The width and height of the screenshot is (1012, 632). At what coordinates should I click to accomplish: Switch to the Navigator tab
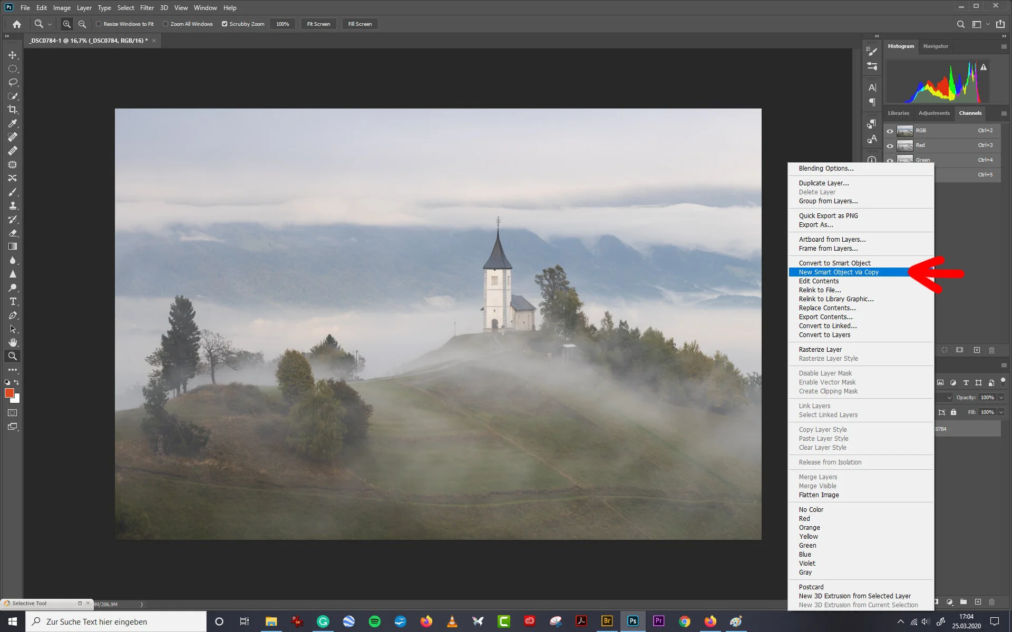click(935, 46)
